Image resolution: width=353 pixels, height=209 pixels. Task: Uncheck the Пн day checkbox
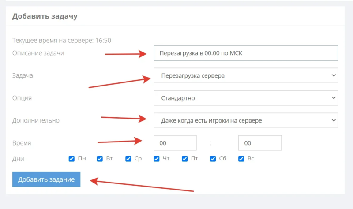click(71, 159)
